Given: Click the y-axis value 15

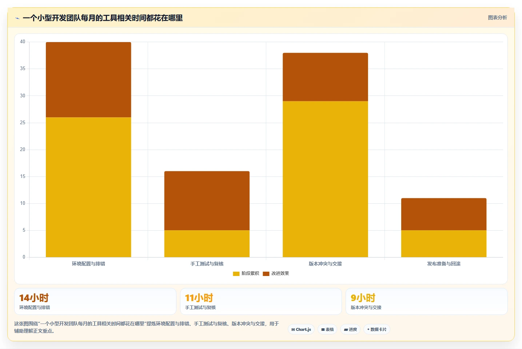Looking at the screenshot, I should [x=23, y=176].
